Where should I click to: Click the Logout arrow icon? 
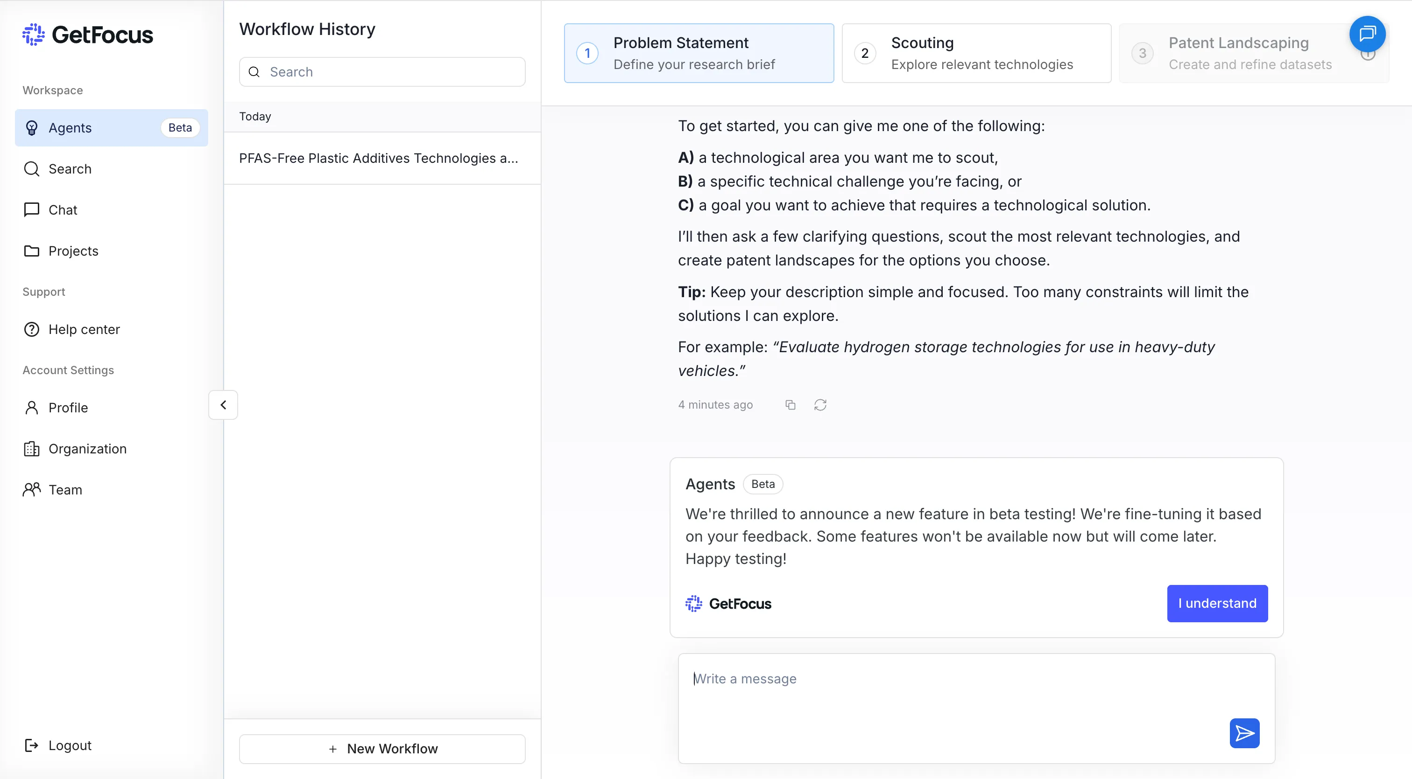(32, 745)
